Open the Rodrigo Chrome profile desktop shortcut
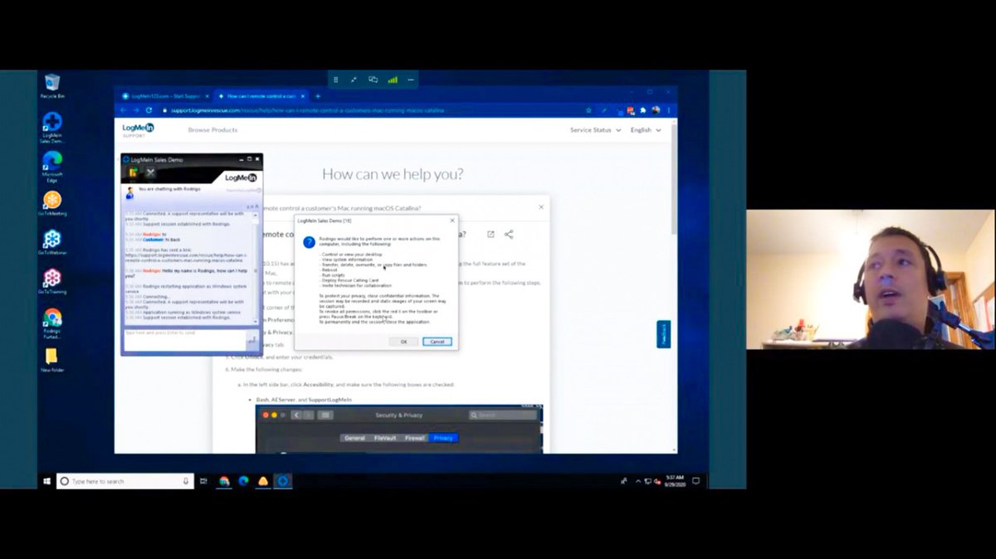Image resolution: width=996 pixels, height=559 pixels. [52, 323]
